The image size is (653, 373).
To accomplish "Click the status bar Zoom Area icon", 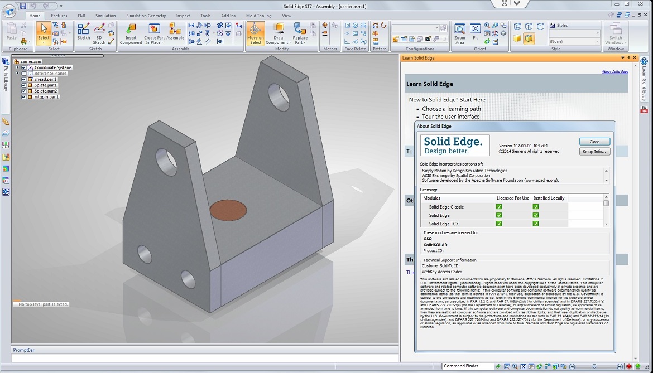I will click(507, 366).
